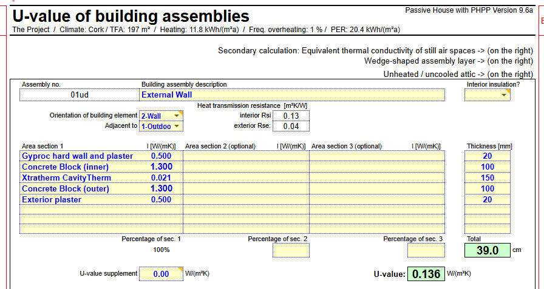Select thickness 100 of inner concrete block

(488, 167)
